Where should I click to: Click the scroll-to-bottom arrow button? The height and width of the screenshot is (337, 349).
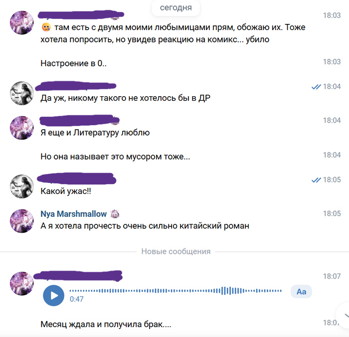click(345, 316)
